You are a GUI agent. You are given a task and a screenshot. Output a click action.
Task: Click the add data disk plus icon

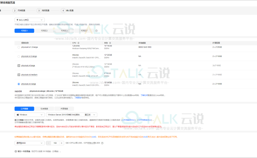16,151
